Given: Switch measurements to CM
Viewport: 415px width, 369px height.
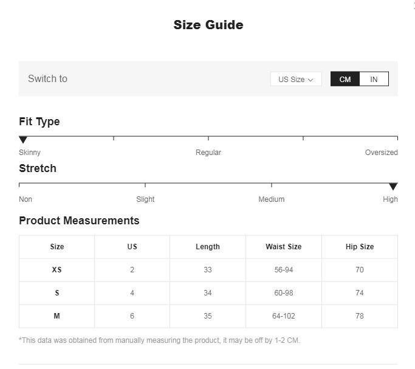Looking at the screenshot, I should [345, 79].
